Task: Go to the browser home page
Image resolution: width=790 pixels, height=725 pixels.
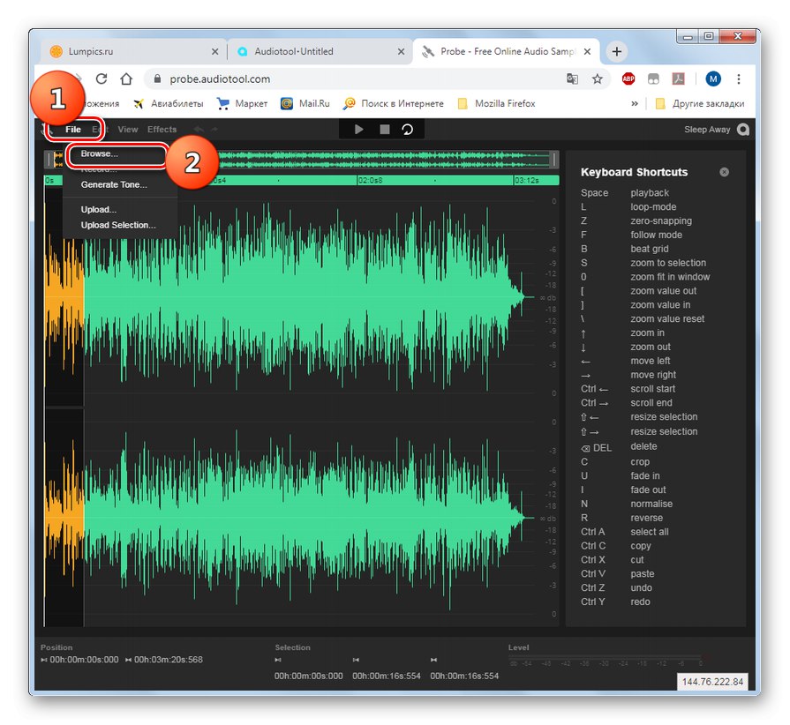Action: pyautogui.click(x=126, y=79)
